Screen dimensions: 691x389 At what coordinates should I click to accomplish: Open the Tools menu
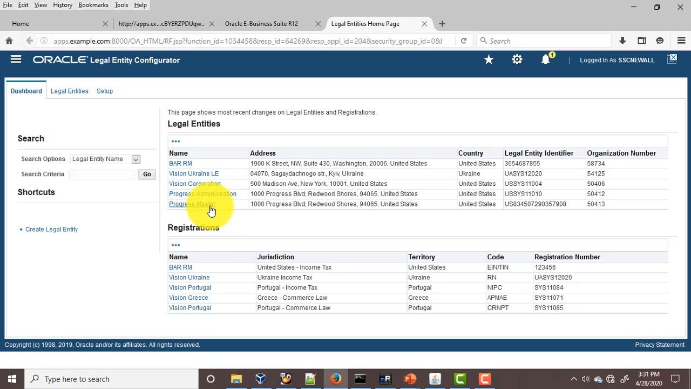(x=121, y=5)
